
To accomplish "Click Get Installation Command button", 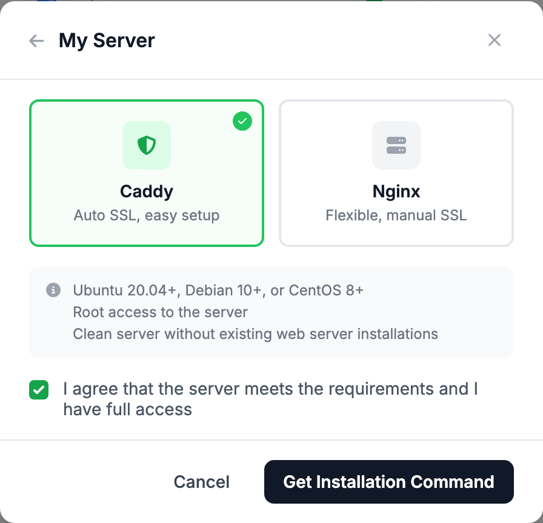I will tap(389, 482).
